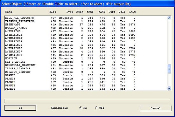Screen dimensions: 175x117
Task: Click the Anim value 1704
Action: click(132, 48)
